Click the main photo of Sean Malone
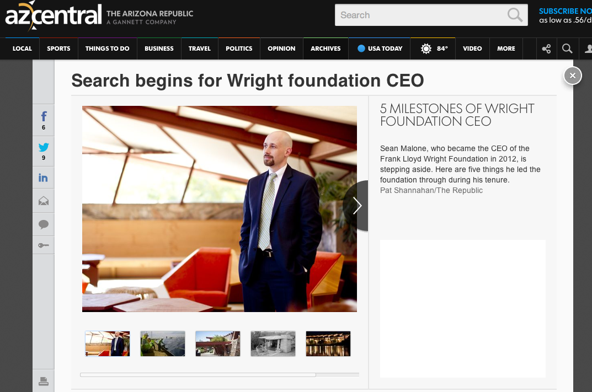 pyautogui.click(x=220, y=209)
